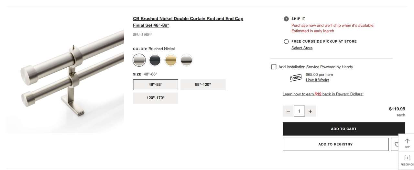
Task: Open the Select Store link
Action: click(x=302, y=48)
